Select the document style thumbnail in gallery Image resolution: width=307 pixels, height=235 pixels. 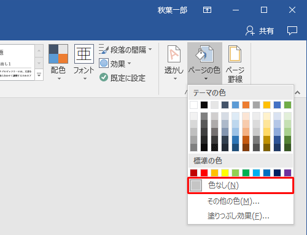17,62
